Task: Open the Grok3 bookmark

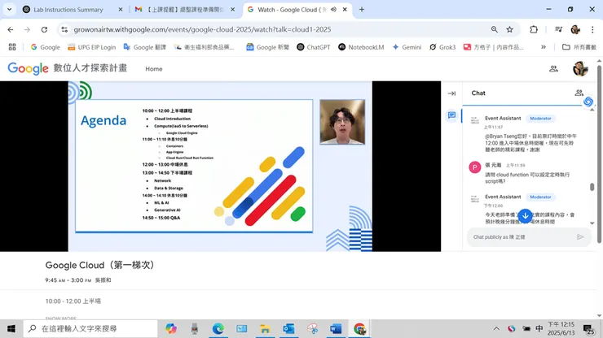Action: point(442,47)
